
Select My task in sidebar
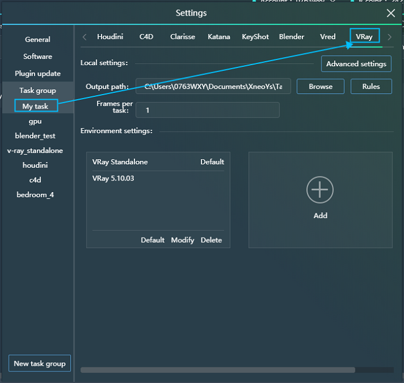click(36, 106)
